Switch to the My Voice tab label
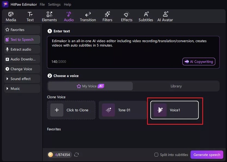This screenshot has height=162, width=227. point(89,86)
